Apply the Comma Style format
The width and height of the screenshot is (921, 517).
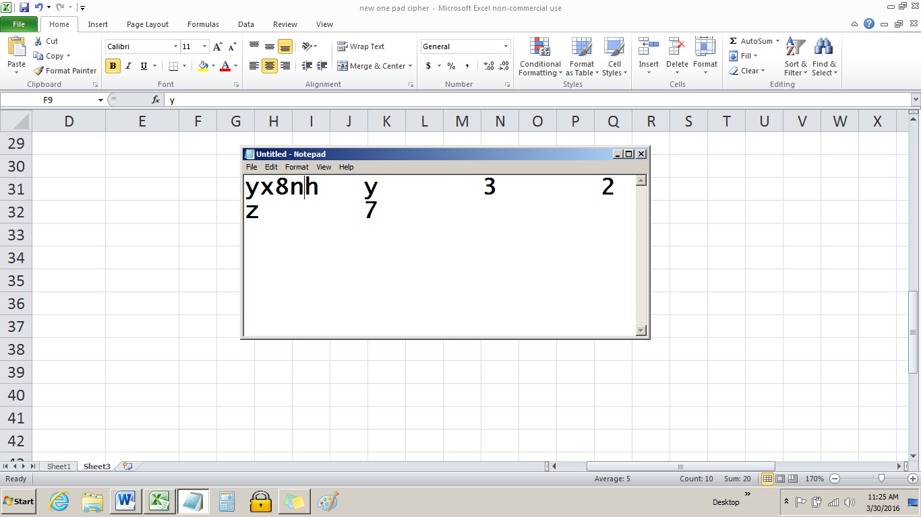tap(467, 66)
